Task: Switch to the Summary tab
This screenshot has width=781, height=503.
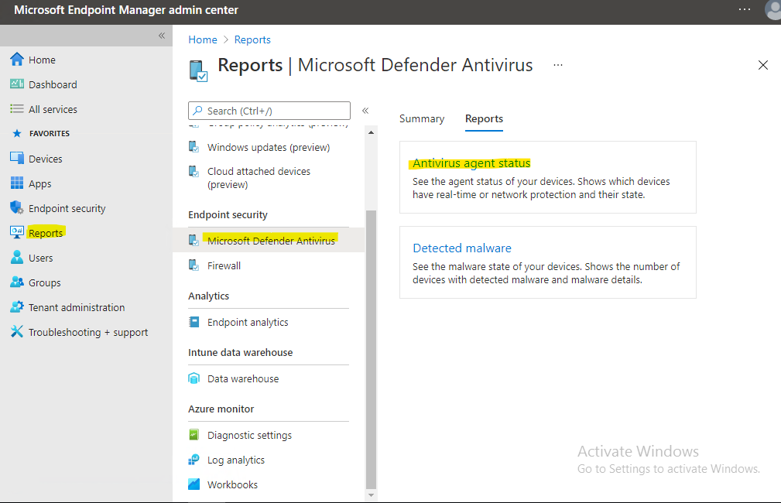Action: (x=421, y=118)
